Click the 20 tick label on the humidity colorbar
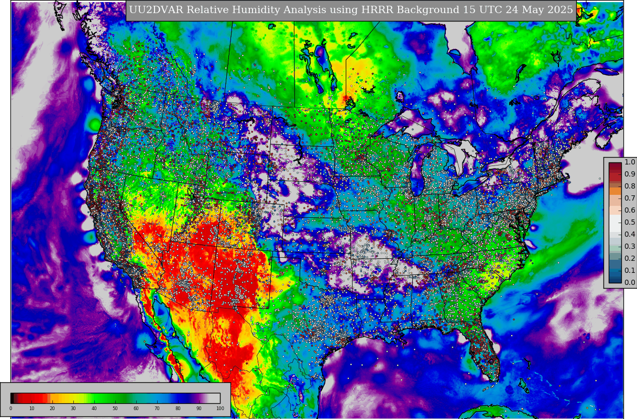Viewport: 637px width, 419px height. click(52, 409)
